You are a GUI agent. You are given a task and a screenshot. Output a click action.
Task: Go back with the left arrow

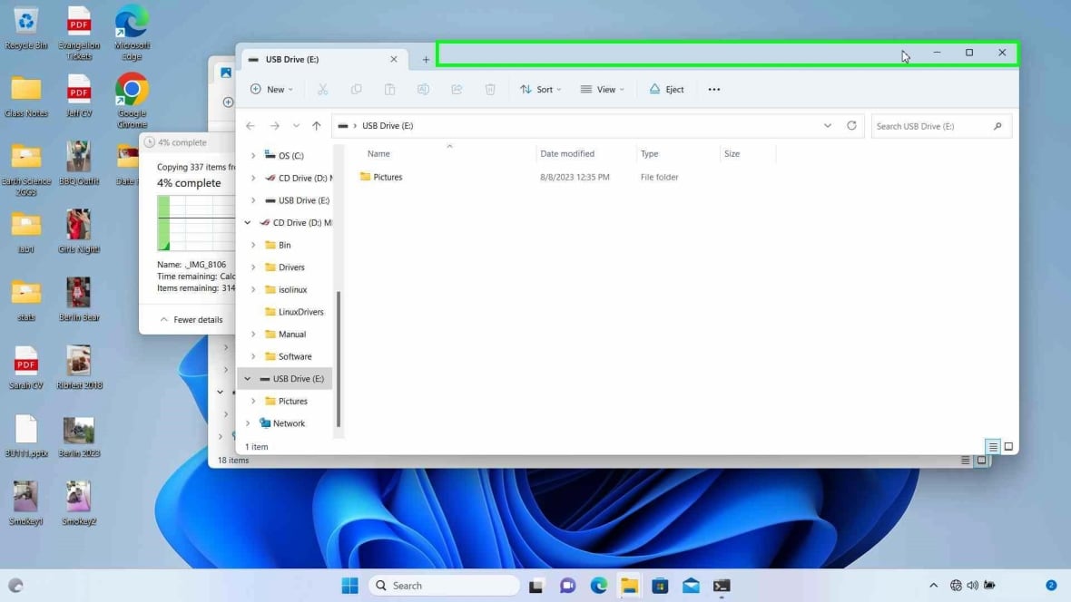[250, 126]
